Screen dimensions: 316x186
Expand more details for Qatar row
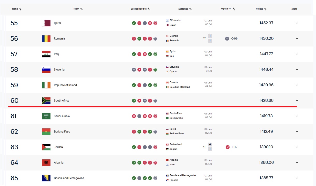click(x=297, y=23)
